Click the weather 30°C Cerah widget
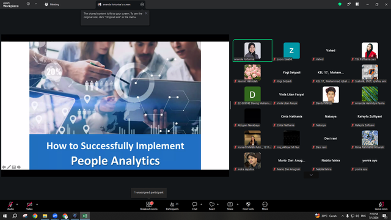The image size is (391, 220). click(x=326, y=216)
